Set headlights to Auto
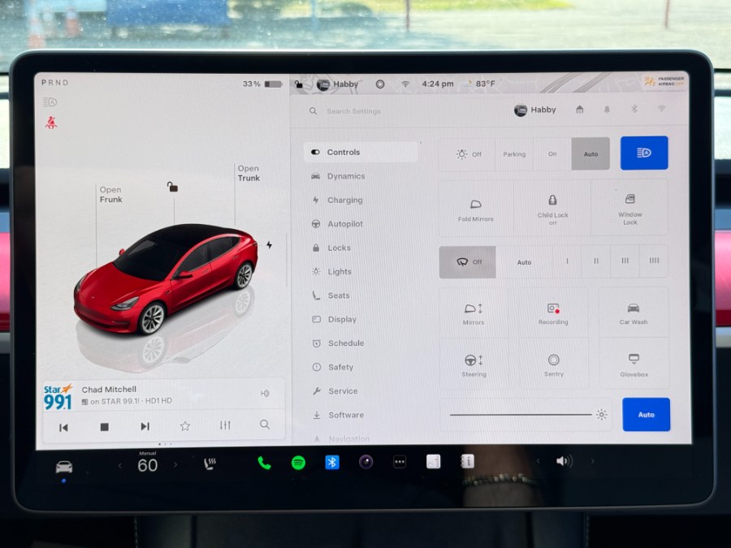Screen dimensions: 731x548 590,153
